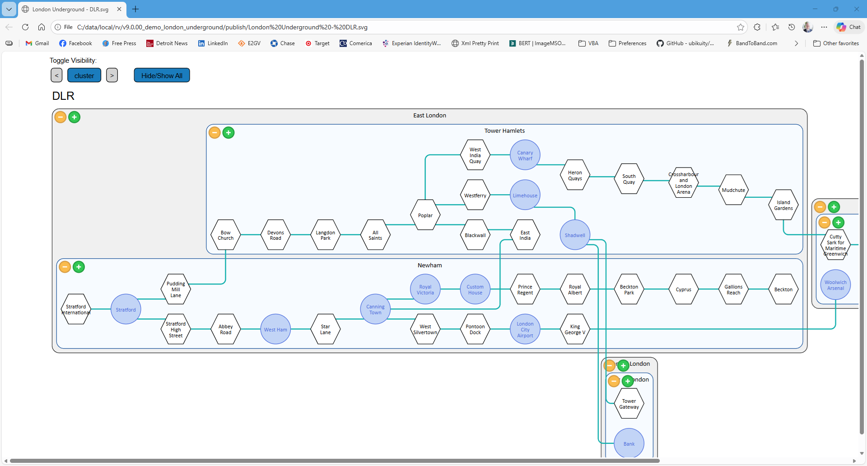The image size is (867, 466).
Task: Collapse East London cluster with orange minus
Action: (61, 117)
